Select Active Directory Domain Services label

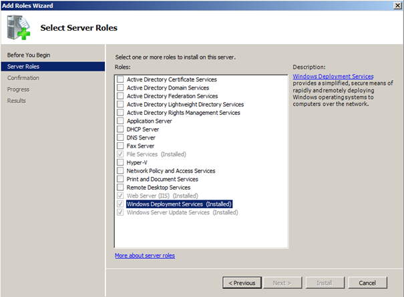pos(168,88)
